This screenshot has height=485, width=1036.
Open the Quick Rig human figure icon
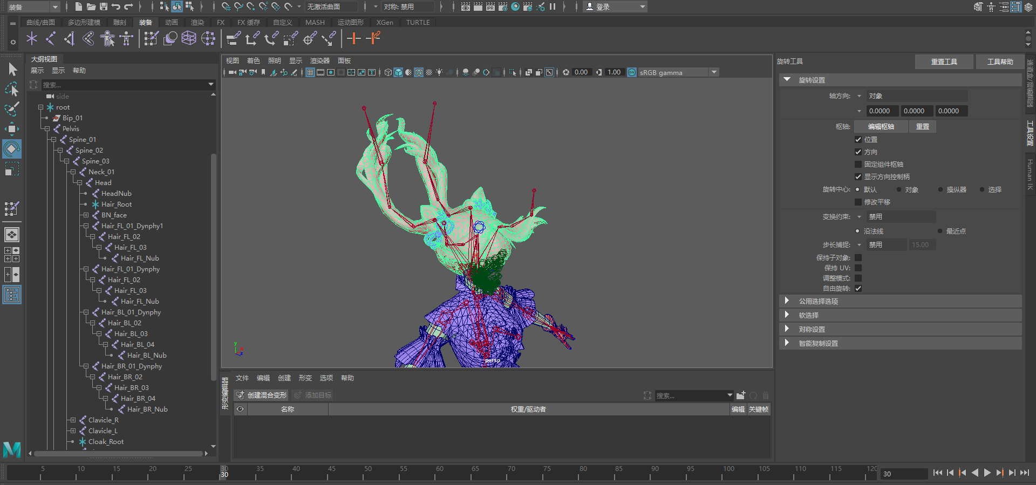[107, 38]
